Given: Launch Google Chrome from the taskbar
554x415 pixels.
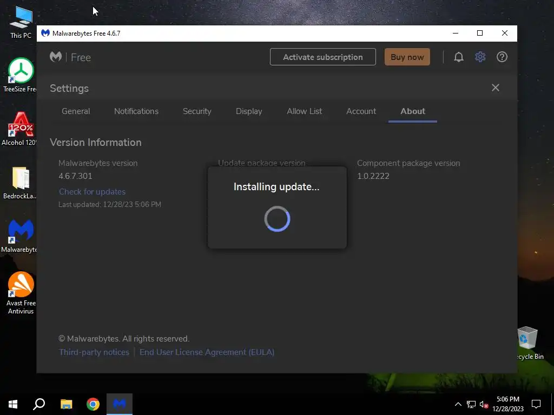Looking at the screenshot, I should (x=93, y=404).
